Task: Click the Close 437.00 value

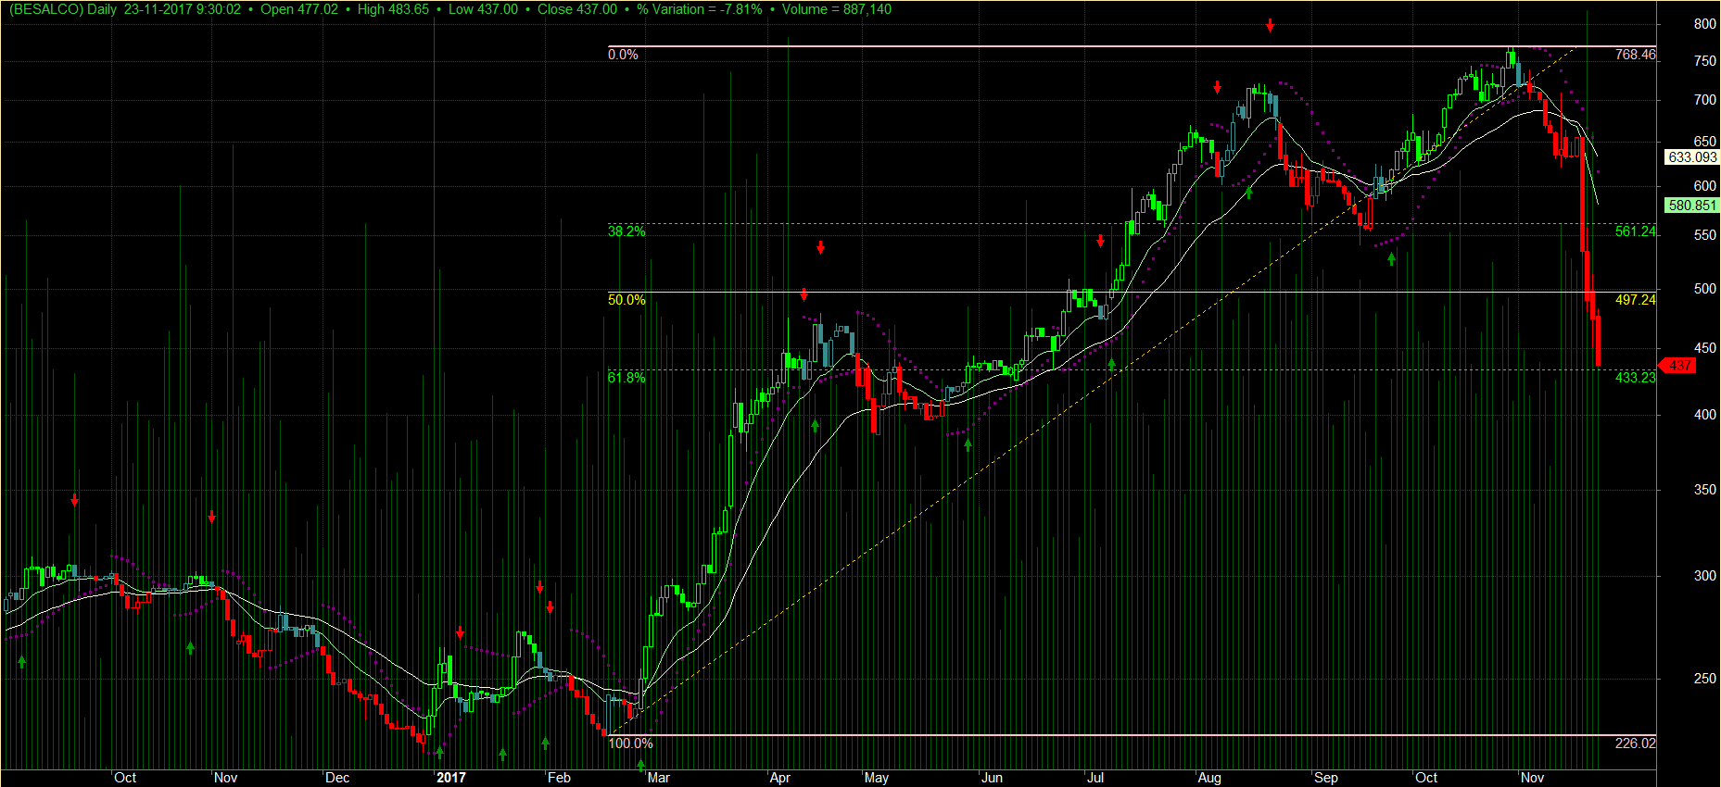Action: (x=576, y=9)
